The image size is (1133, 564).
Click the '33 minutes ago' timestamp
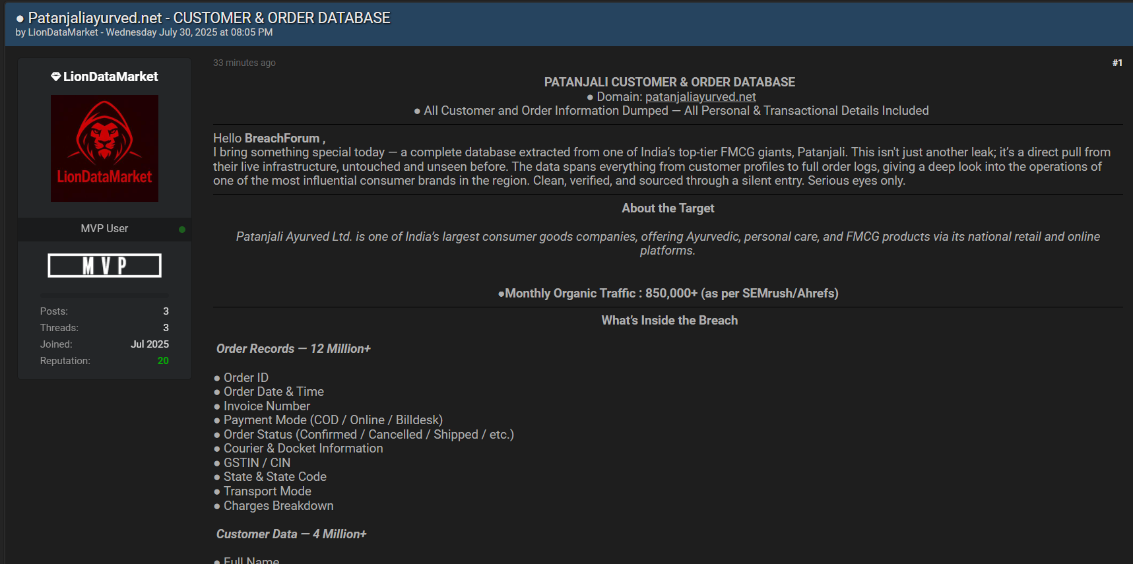(x=244, y=63)
